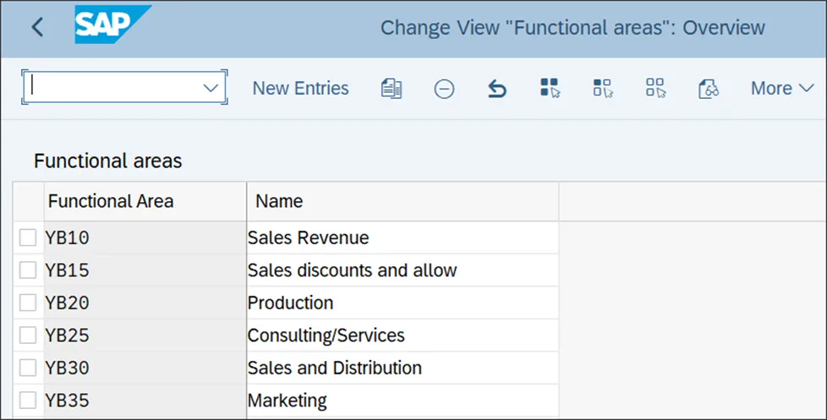827x420 pixels.
Task: Click the back arrow icon
Action: coord(37,27)
